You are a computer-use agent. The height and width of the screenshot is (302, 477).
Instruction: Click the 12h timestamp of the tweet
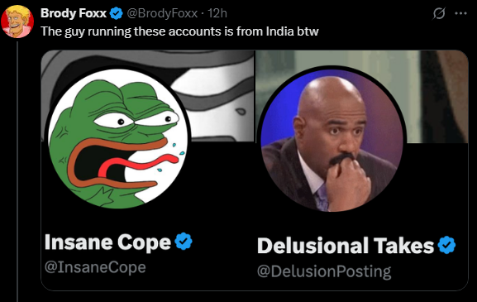click(217, 13)
